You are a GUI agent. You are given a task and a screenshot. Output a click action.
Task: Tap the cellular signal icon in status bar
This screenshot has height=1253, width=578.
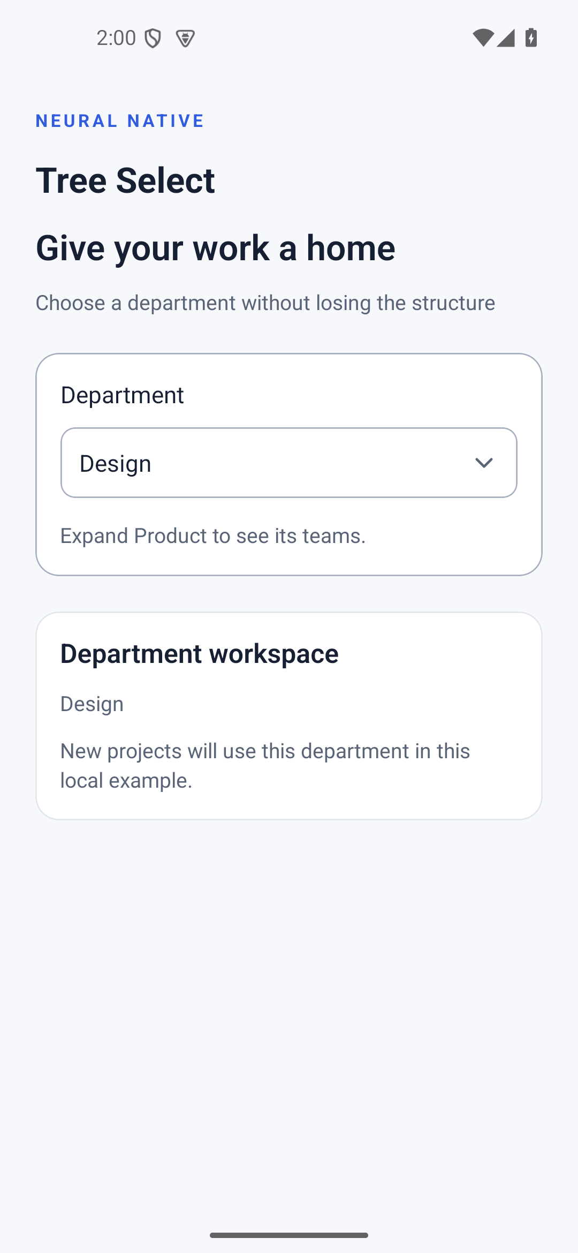click(506, 38)
